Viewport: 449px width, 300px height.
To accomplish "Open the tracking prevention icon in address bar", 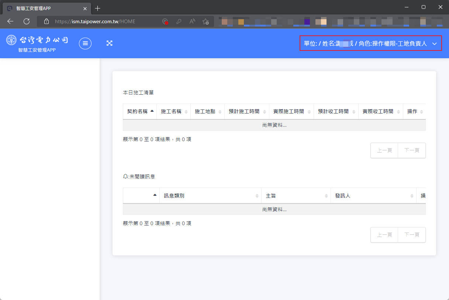I will tap(165, 21).
